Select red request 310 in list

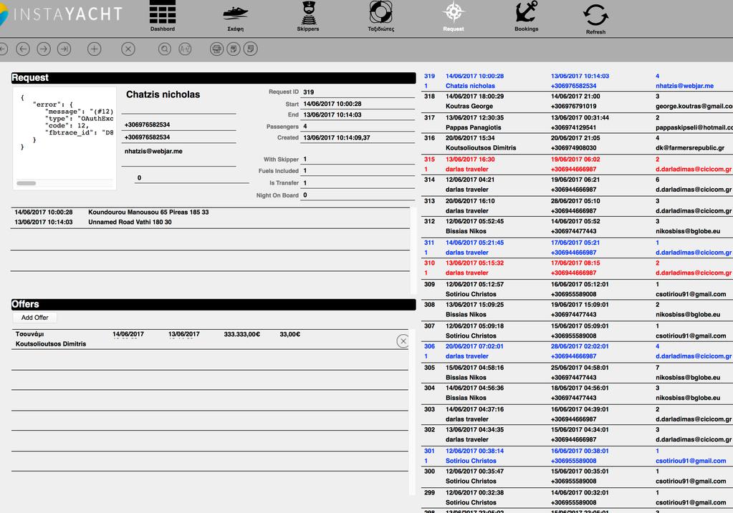577,268
